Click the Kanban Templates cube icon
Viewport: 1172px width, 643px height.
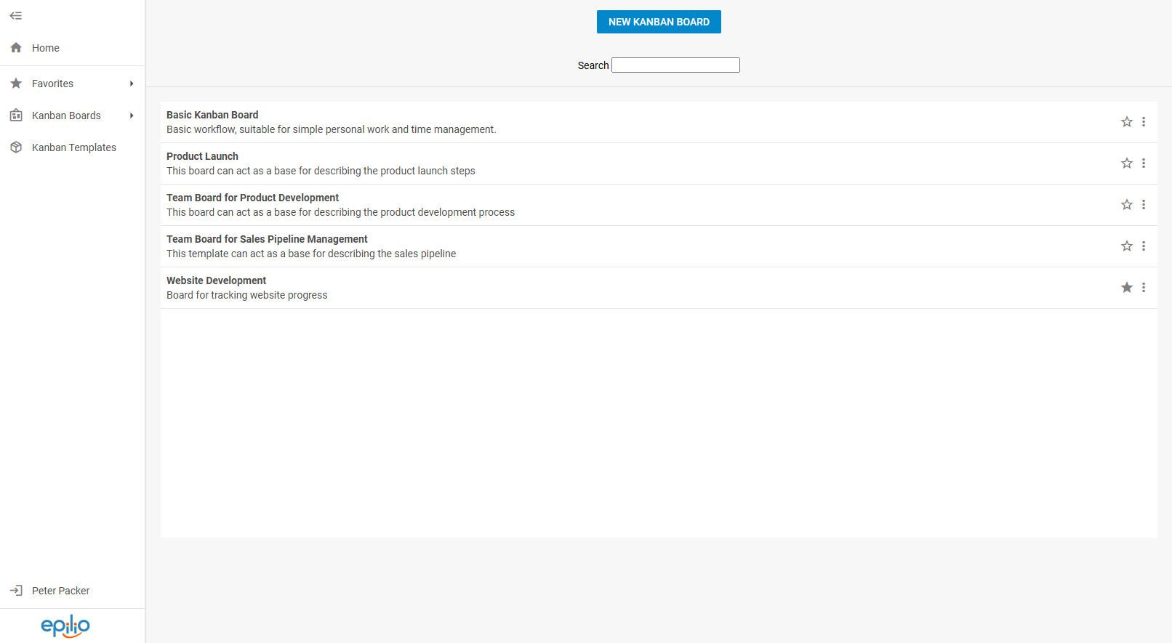(x=16, y=147)
